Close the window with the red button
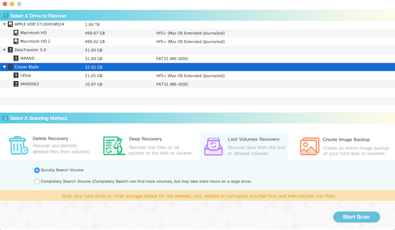395x230 pixels. 5,4
